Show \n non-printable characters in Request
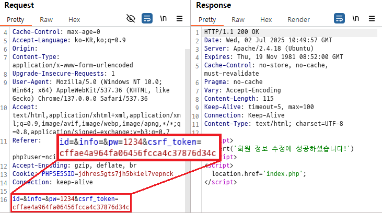 point(163,18)
